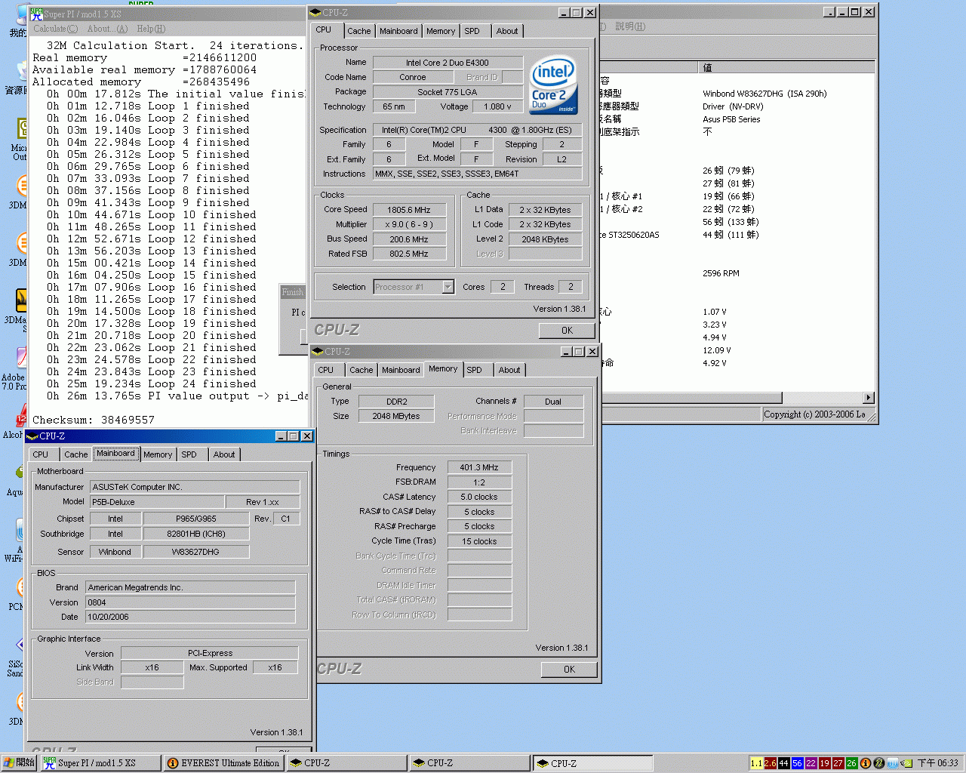The height and width of the screenshot is (773, 966).
Task: Click mainboard Model field P5B-Deluxe
Action: coord(157,502)
